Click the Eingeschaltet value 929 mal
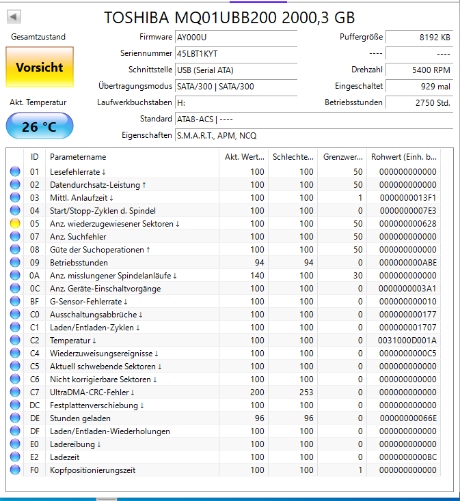460x501 pixels. [x=420, y=86]
